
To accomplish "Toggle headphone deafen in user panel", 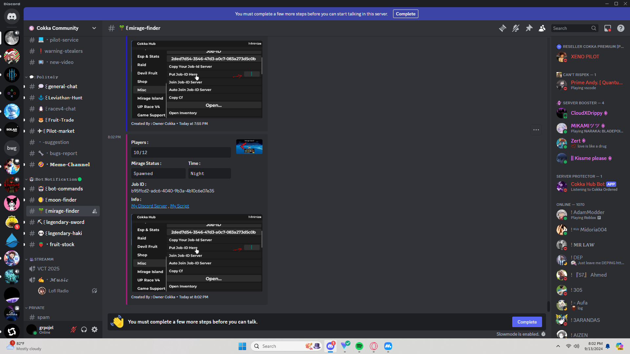I will 84,329.
